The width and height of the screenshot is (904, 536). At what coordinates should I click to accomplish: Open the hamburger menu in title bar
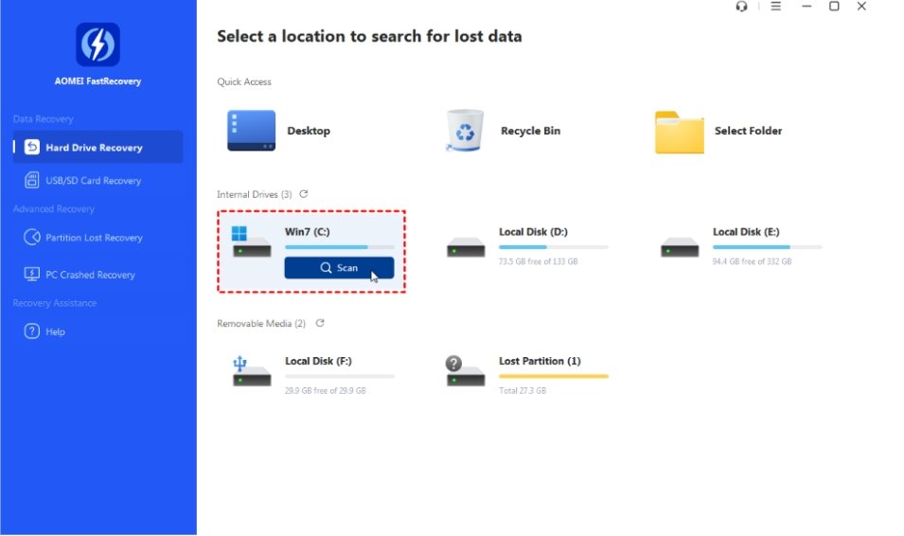775,7
